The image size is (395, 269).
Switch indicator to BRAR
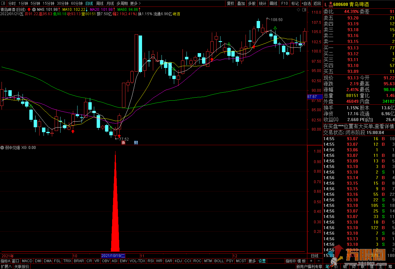(79, 261)
